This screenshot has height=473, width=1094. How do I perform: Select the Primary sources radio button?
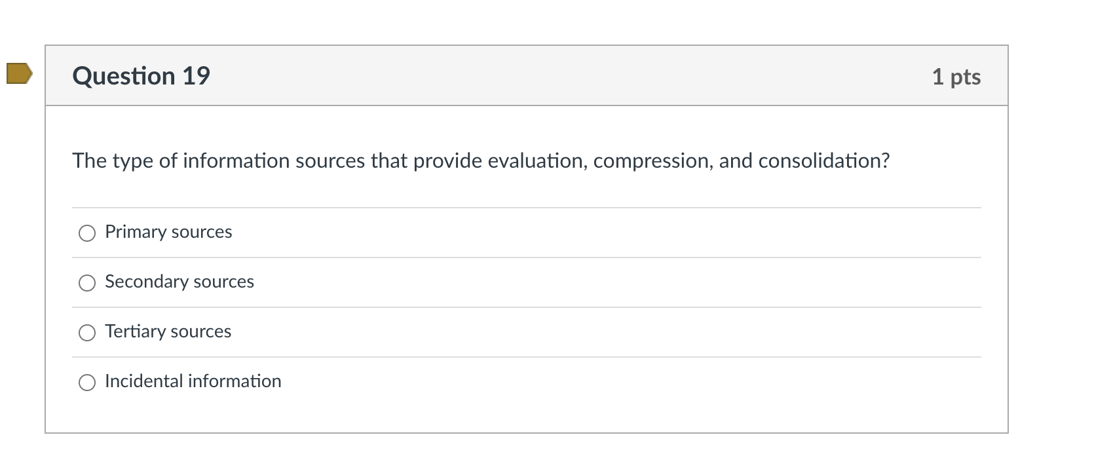tap(87, 233)
